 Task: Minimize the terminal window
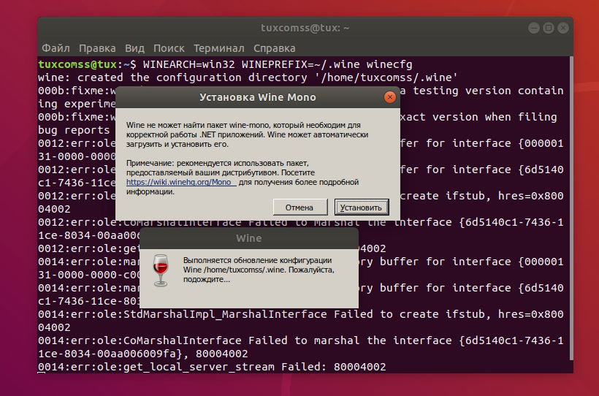(x=534, y=28)
